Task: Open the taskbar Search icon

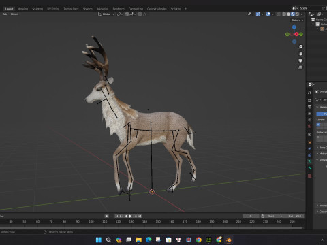Action: (x=108, y=240)
